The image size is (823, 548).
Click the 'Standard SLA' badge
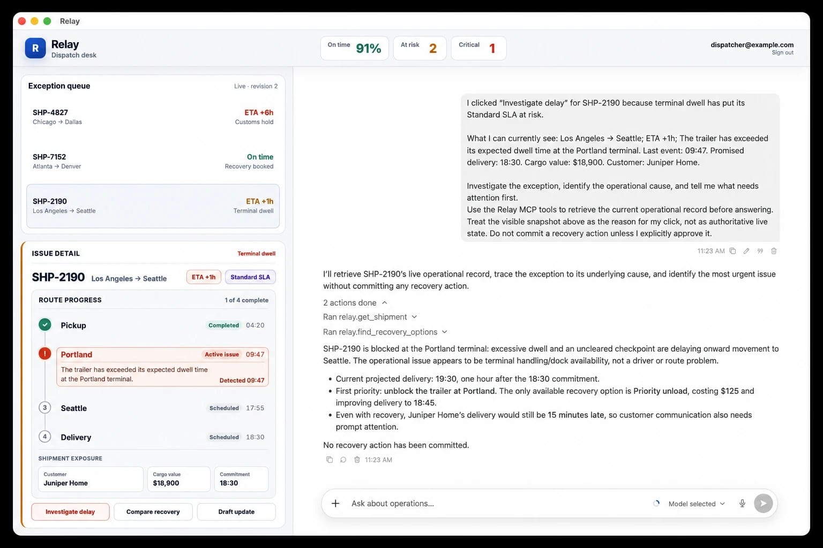coord(250,277)
